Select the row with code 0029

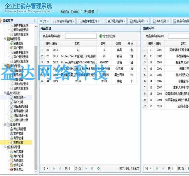pyautogui.click(x=88, y=81)
